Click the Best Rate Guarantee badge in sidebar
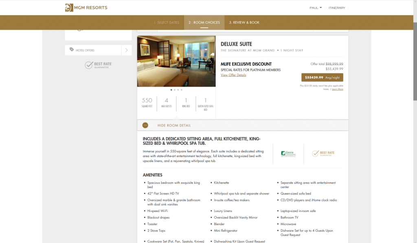This screenshot has width=417, height=243. coord(98,65)
